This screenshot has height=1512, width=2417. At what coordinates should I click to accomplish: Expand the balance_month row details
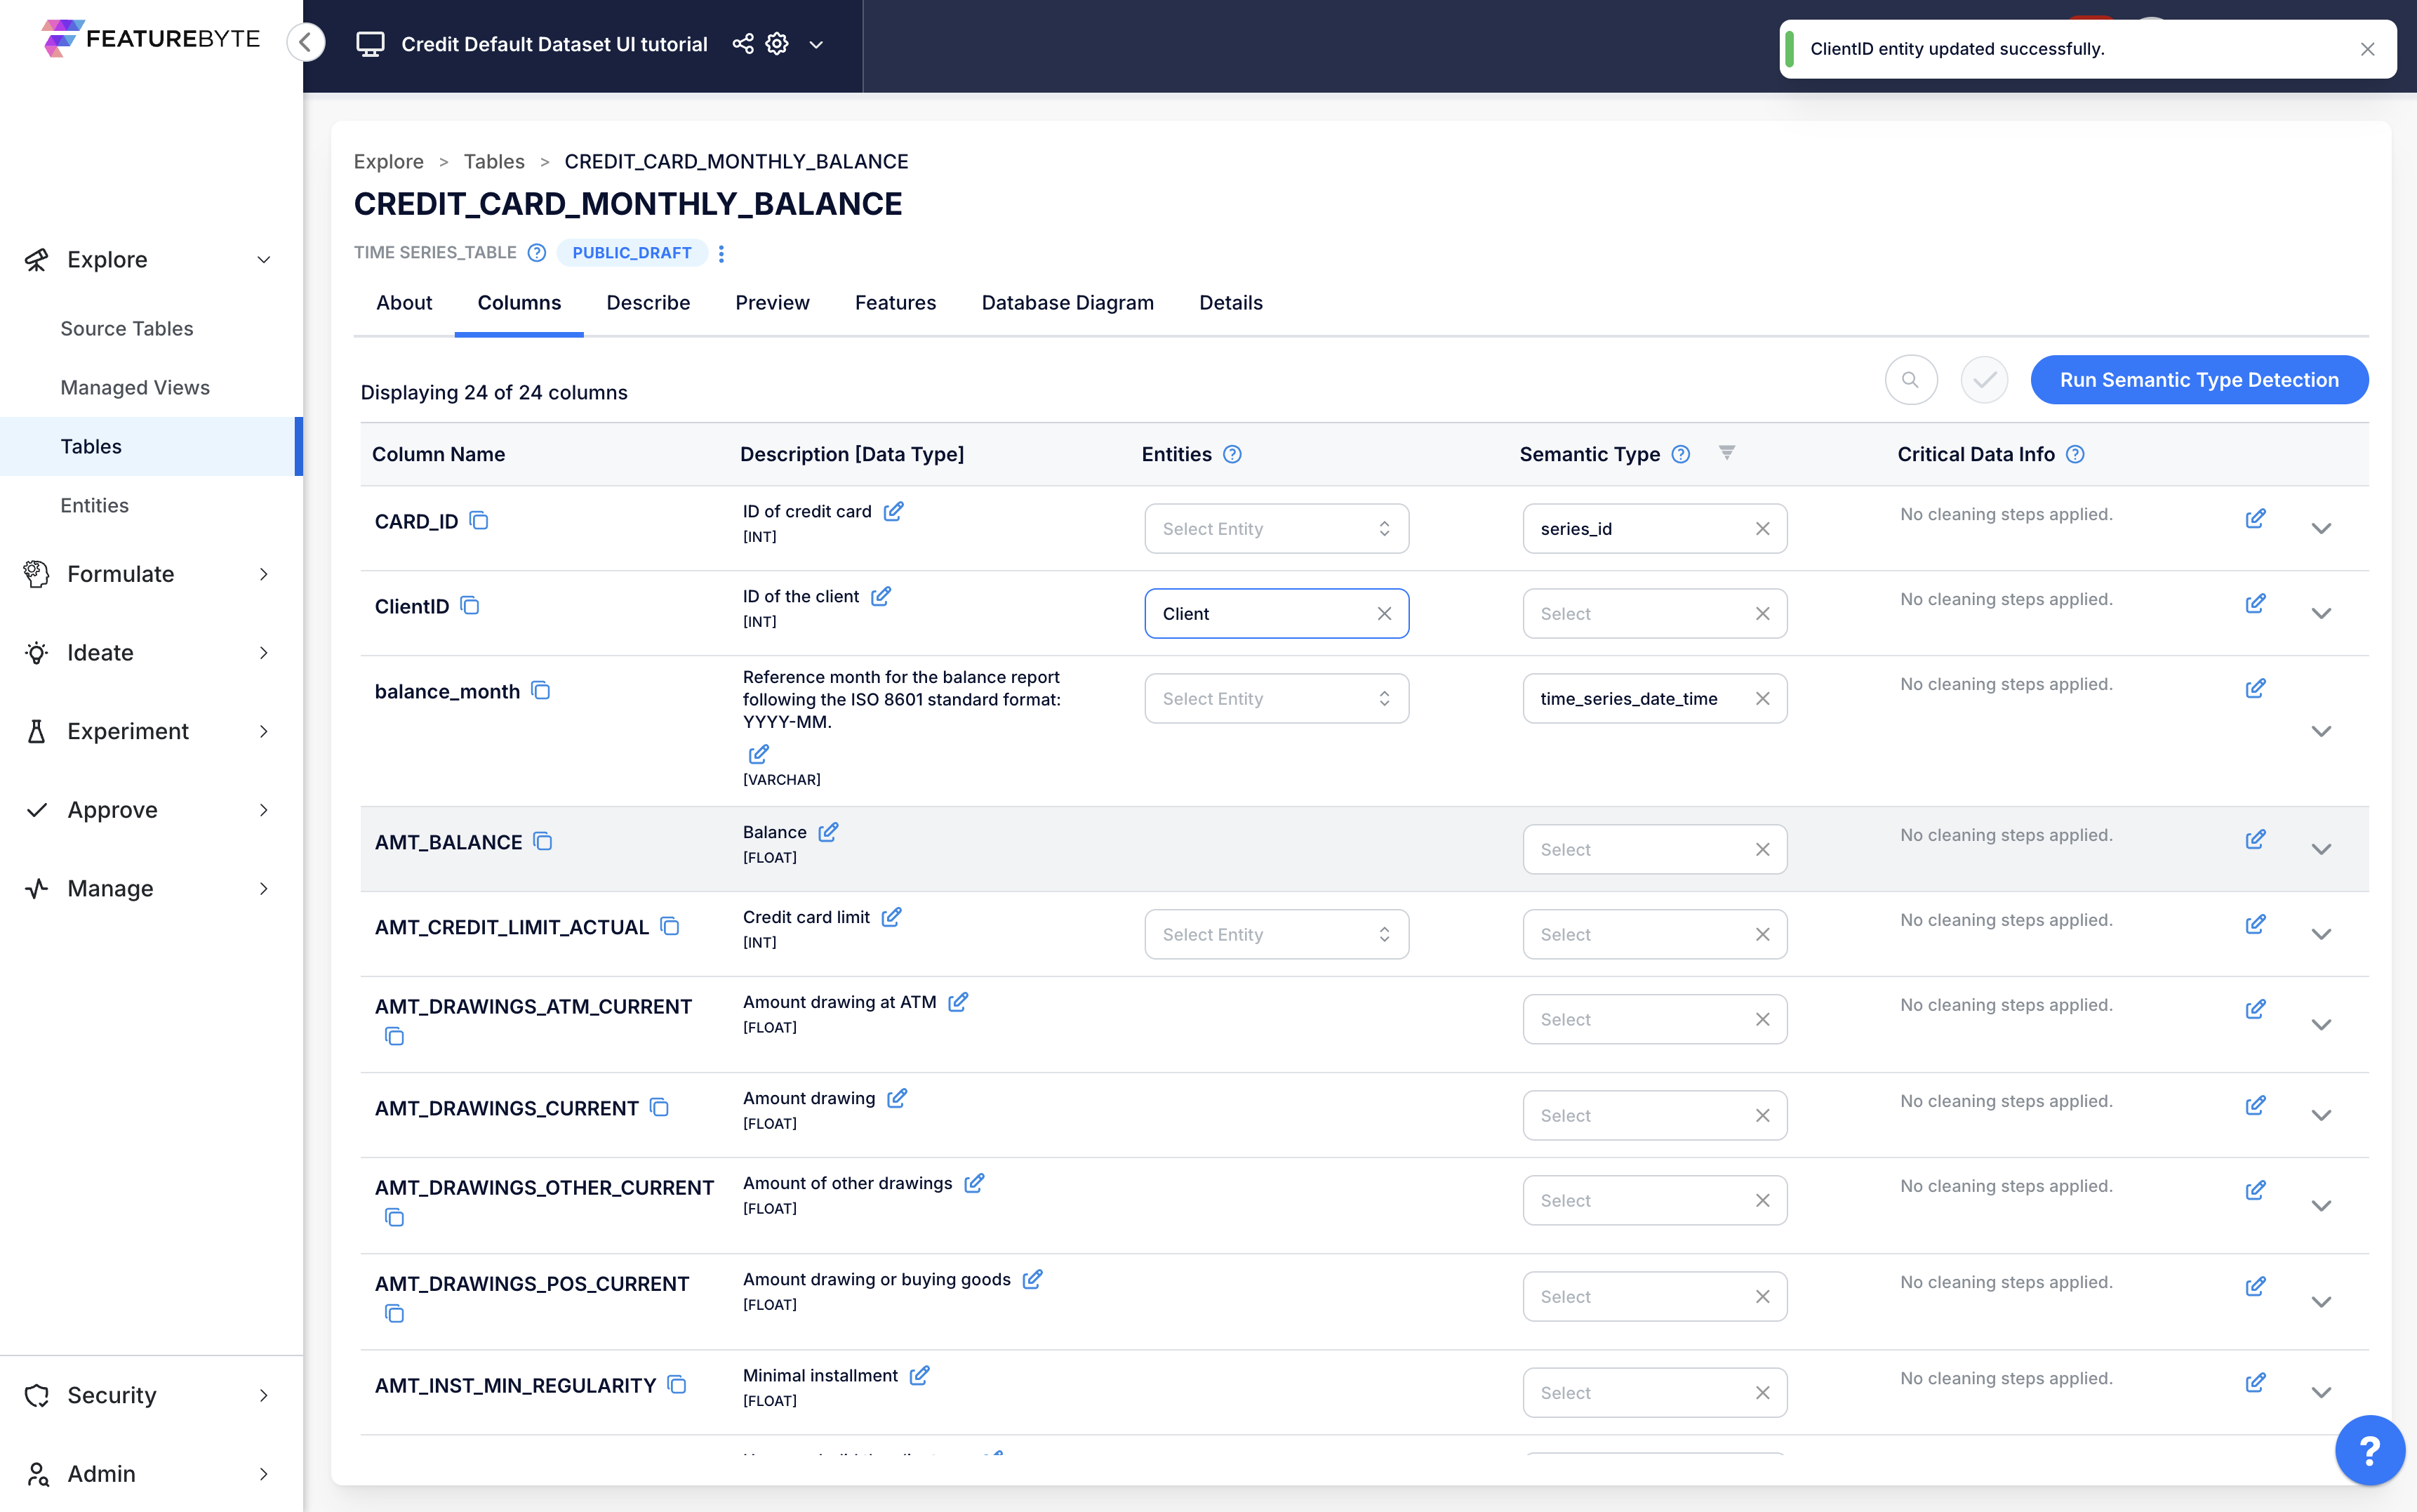click(x=2321, y=731)
